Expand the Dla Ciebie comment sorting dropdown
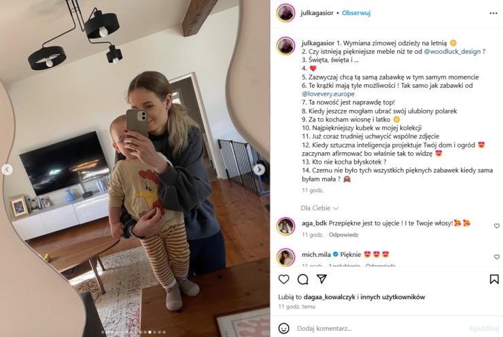The width and height of the screenshot is (503, 337). click(319, 208)
